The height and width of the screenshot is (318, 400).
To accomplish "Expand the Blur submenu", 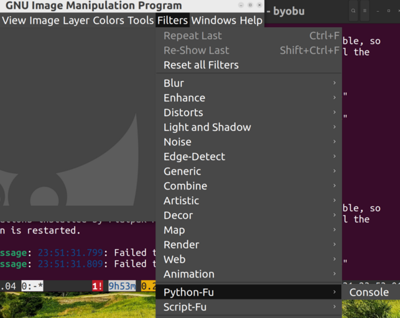I will 249,83.
